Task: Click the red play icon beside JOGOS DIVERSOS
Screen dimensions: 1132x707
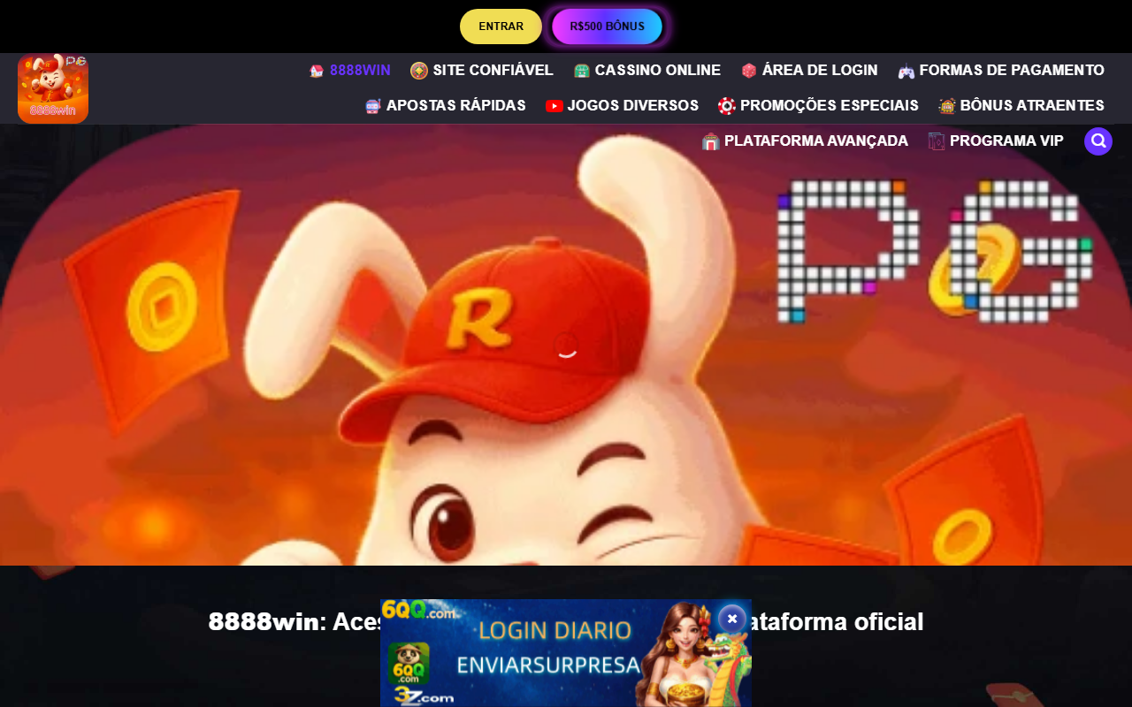Action: tap(555, 106)
